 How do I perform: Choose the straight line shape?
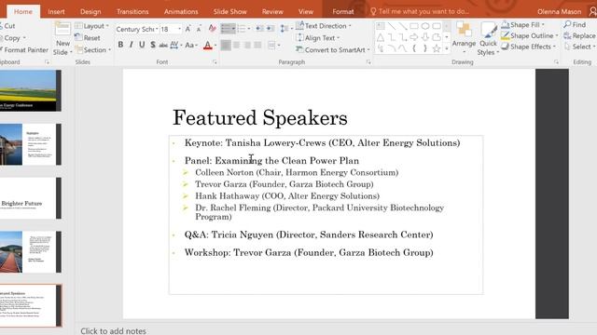coord(392,26)
